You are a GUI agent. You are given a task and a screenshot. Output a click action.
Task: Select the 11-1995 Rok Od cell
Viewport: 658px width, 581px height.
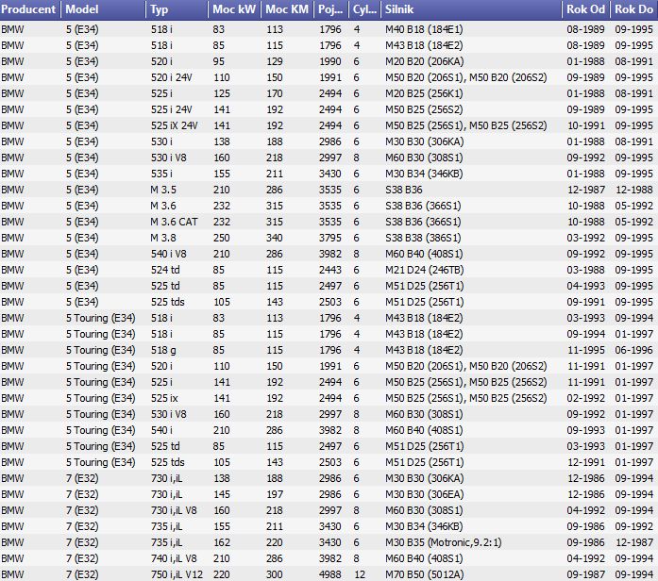586,350
